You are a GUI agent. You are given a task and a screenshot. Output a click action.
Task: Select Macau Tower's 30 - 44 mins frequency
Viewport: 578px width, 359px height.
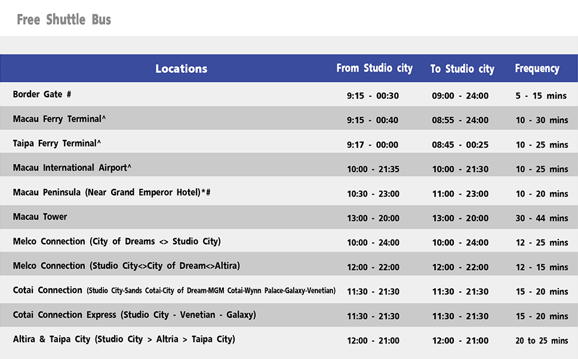pyautogui.click(x=542, y=218)
